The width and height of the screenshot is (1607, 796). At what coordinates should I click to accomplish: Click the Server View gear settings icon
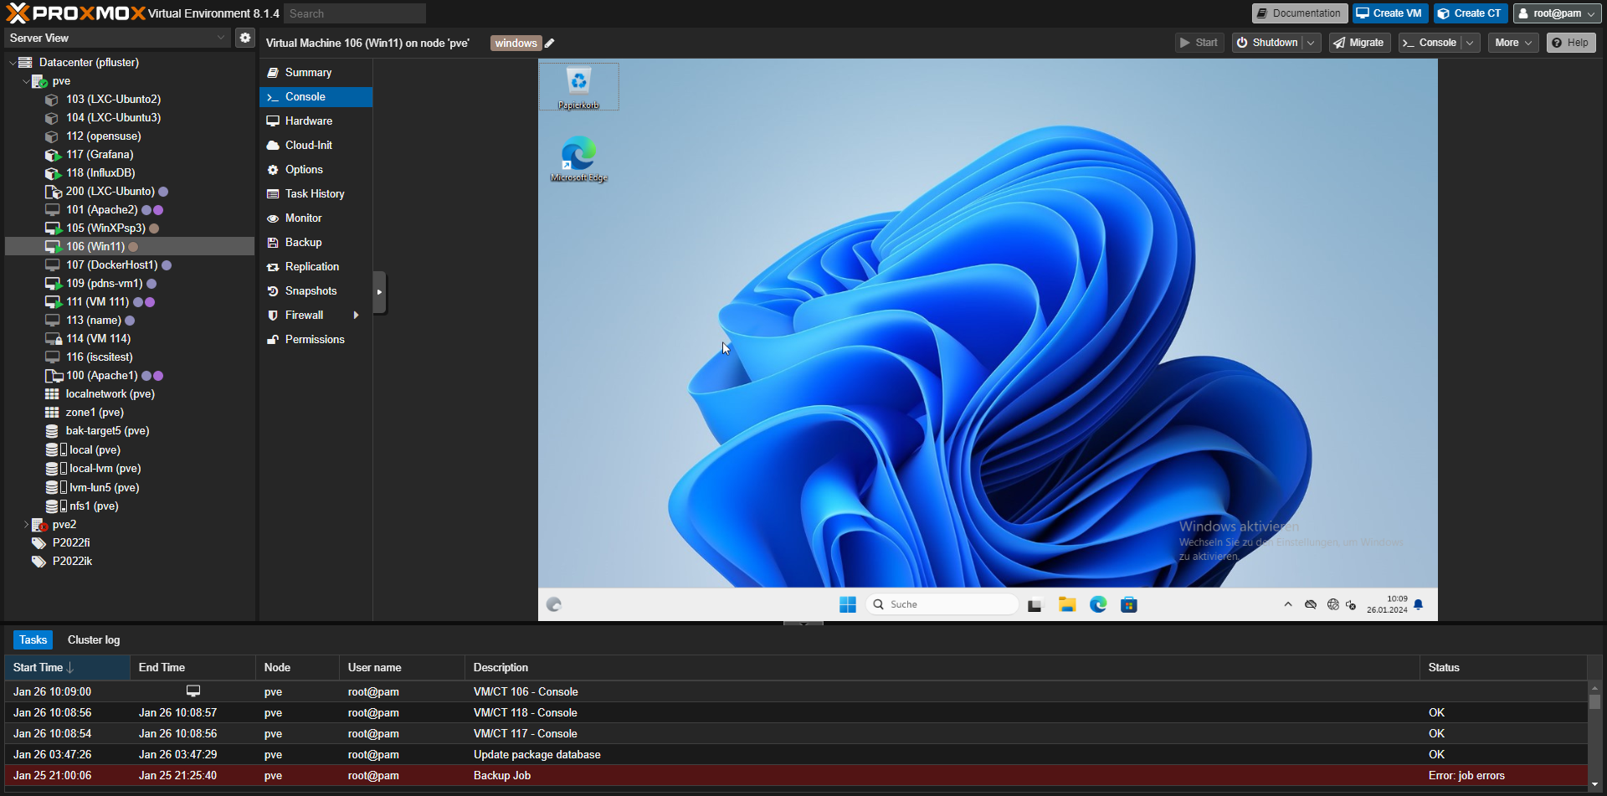pos(244,38)
